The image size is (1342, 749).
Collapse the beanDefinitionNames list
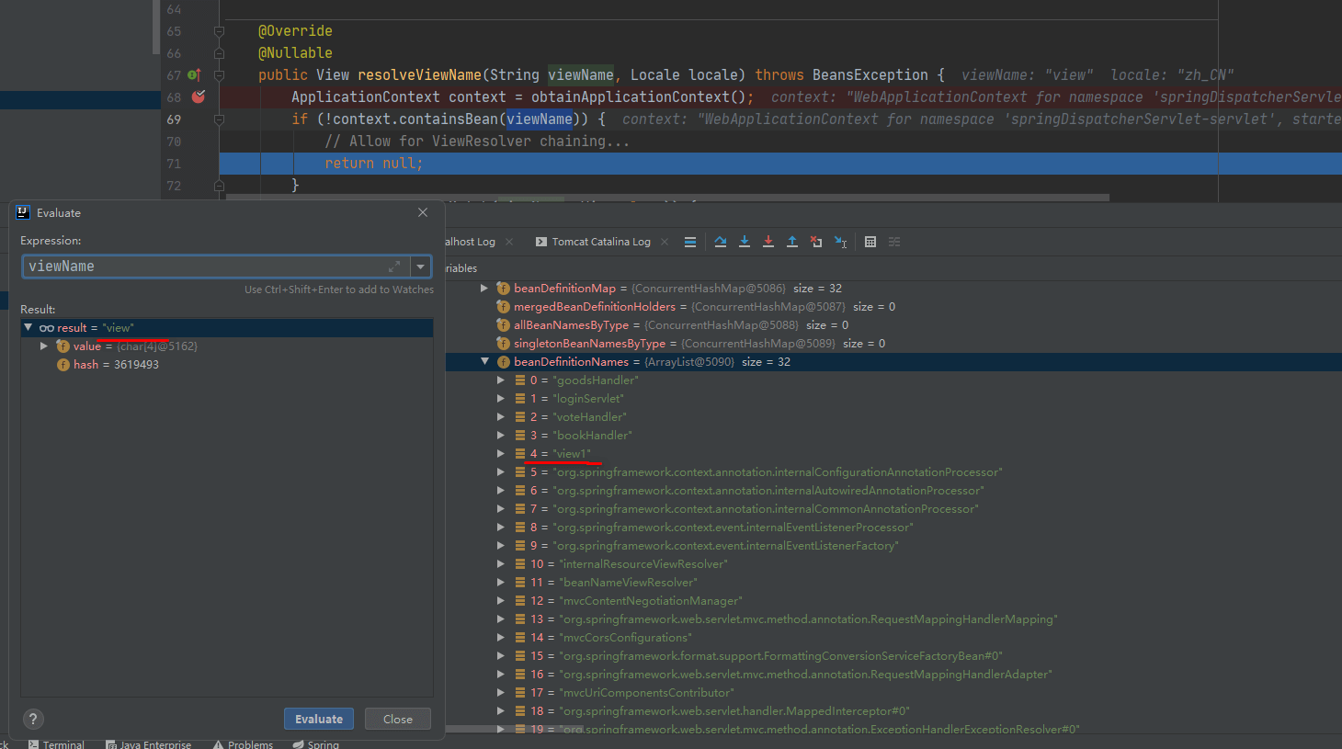click(484, 362)
